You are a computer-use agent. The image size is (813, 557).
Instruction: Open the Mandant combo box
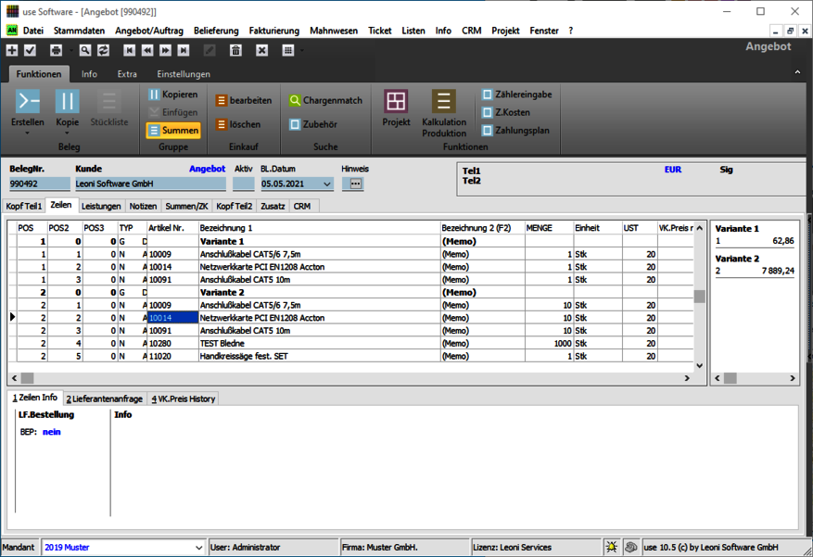pyautogui.click(x=197, y=548)
